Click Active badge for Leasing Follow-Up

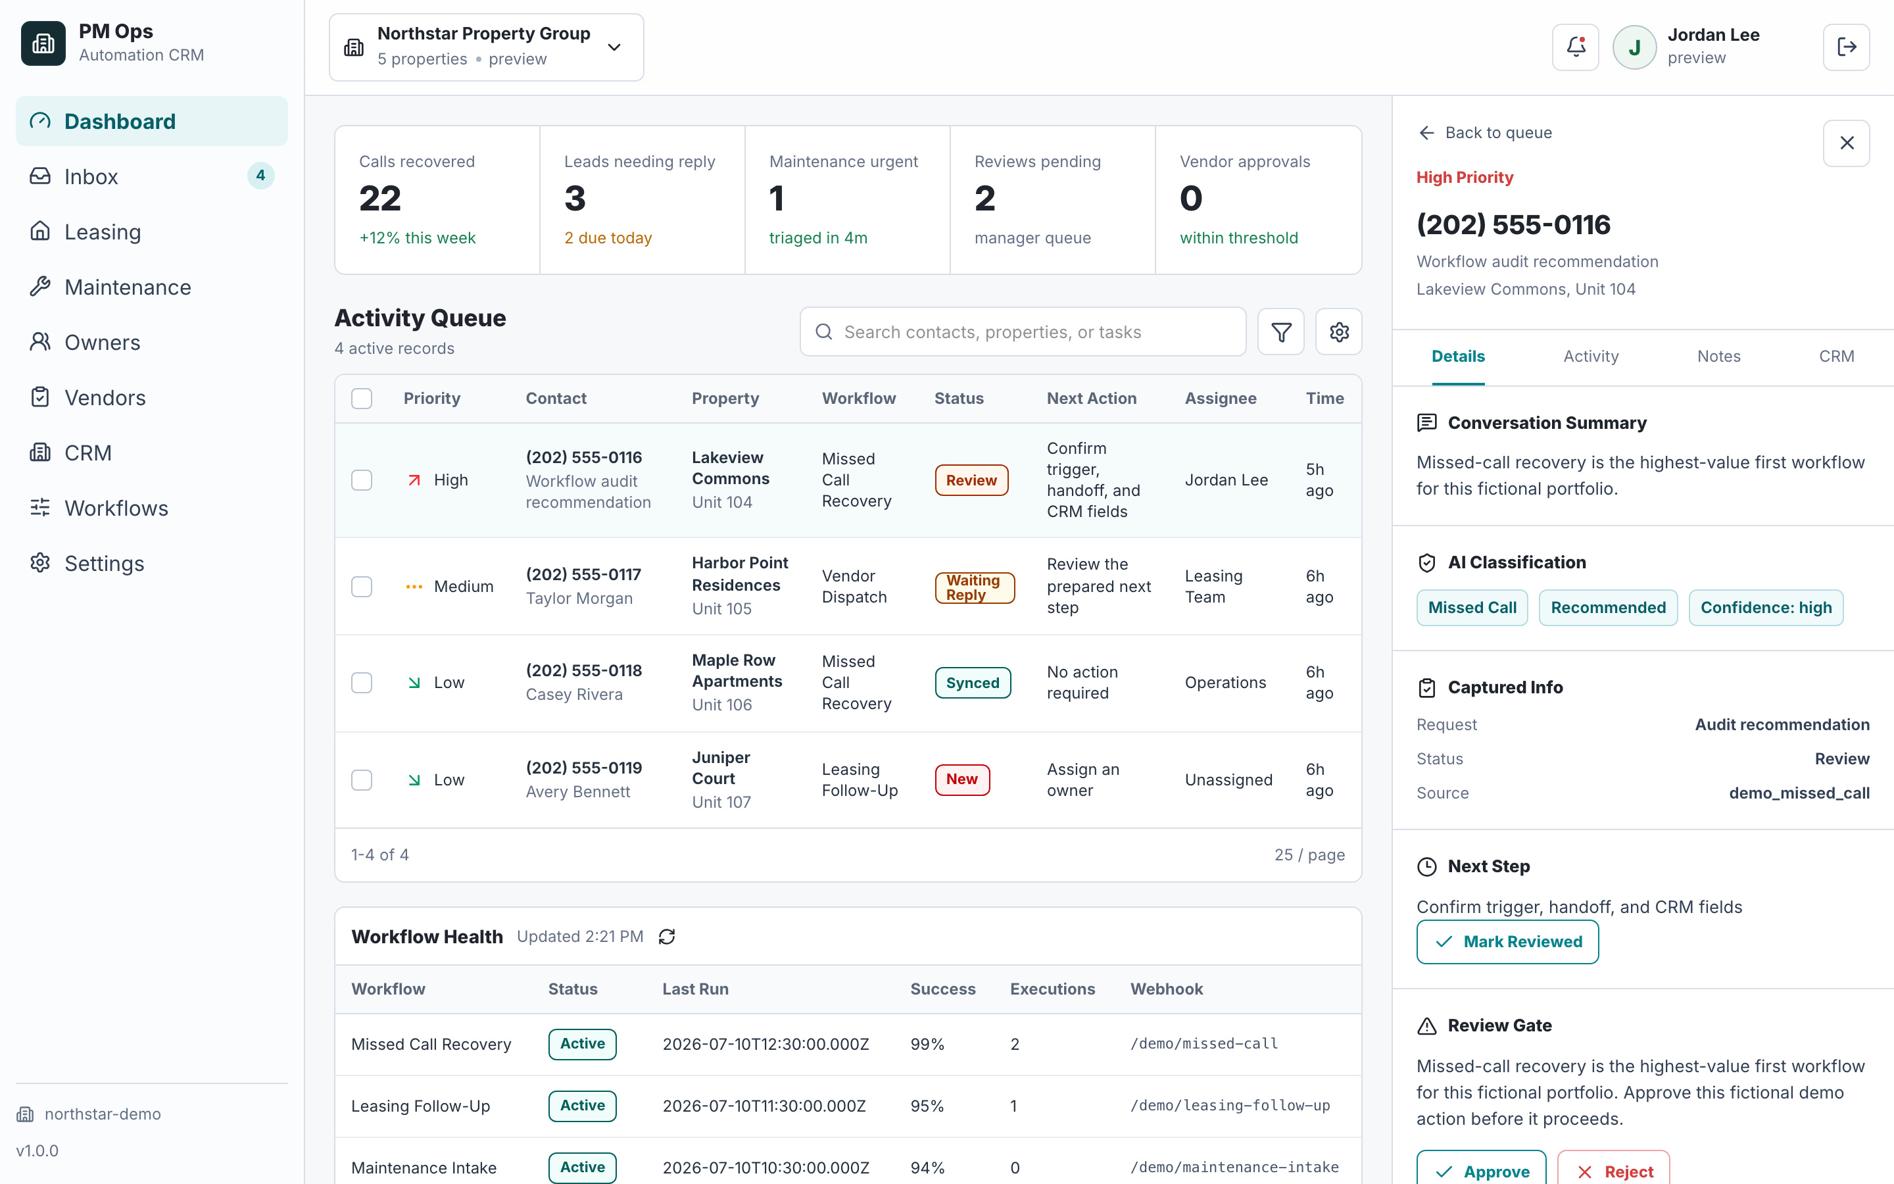pos(582,1106)
